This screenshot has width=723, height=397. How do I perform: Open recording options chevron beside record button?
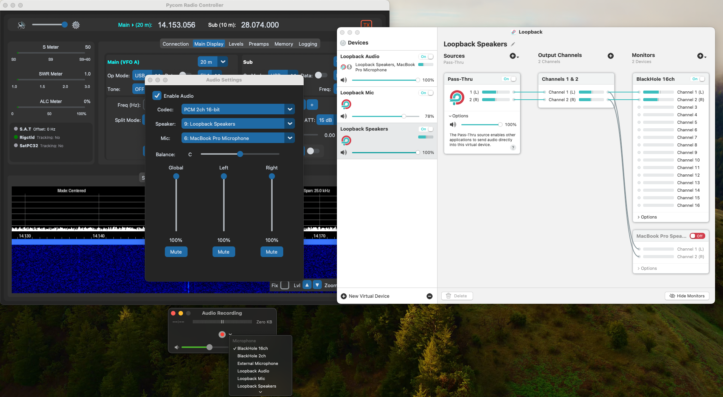pyautogui.click(x=230, y=334)
